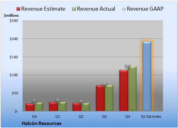Click the red Revenue Estimate legend swatch
The width and height of the screenshot is (178, 128).
pos(18,9)
